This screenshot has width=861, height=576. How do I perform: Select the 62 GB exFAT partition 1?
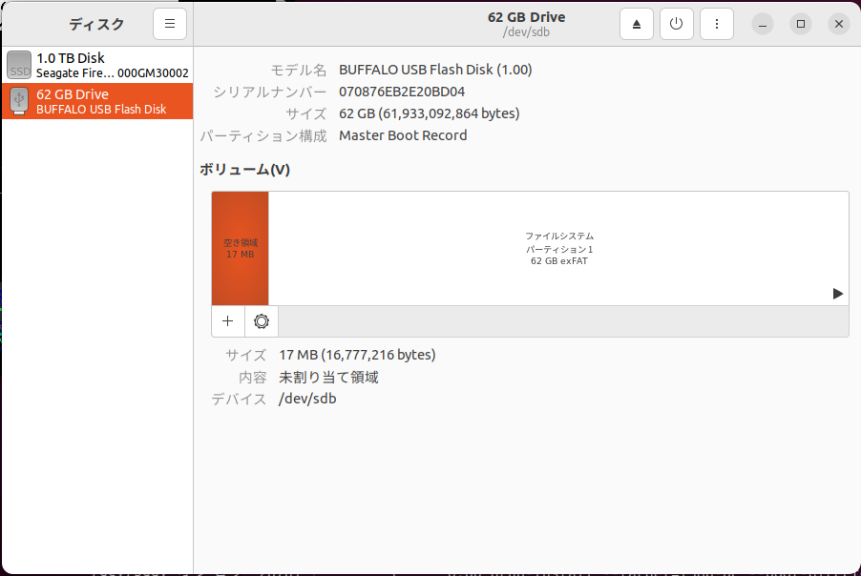[558, 249]
